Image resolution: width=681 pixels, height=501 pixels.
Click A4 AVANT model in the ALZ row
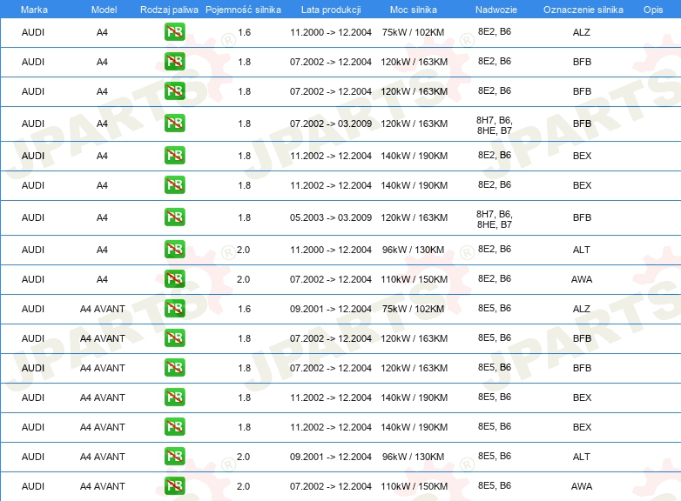[x=103, y=309]
